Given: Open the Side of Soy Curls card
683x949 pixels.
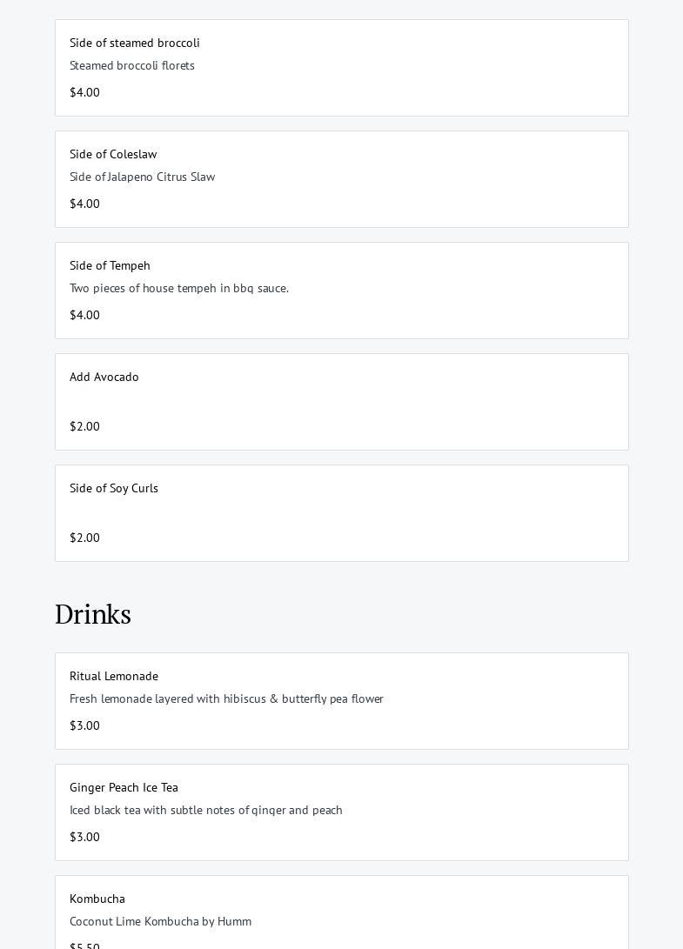Looking at the screenshot, I should click(341, 513).
